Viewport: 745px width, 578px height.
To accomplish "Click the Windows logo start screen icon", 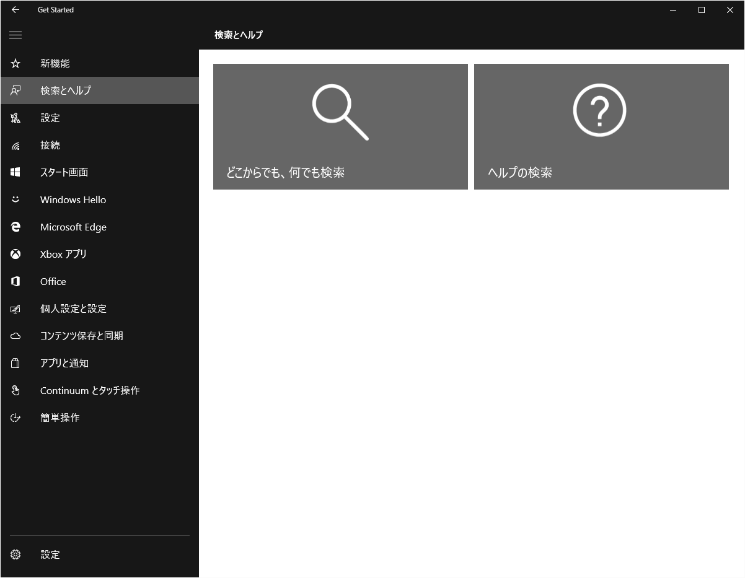I will pos(15,172).
